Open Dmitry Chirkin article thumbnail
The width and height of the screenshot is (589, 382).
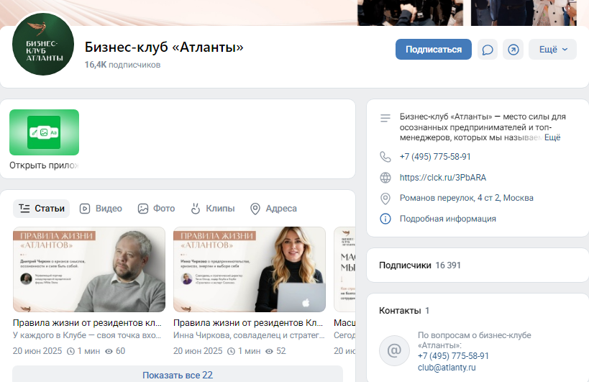click(x=89, y=269)
